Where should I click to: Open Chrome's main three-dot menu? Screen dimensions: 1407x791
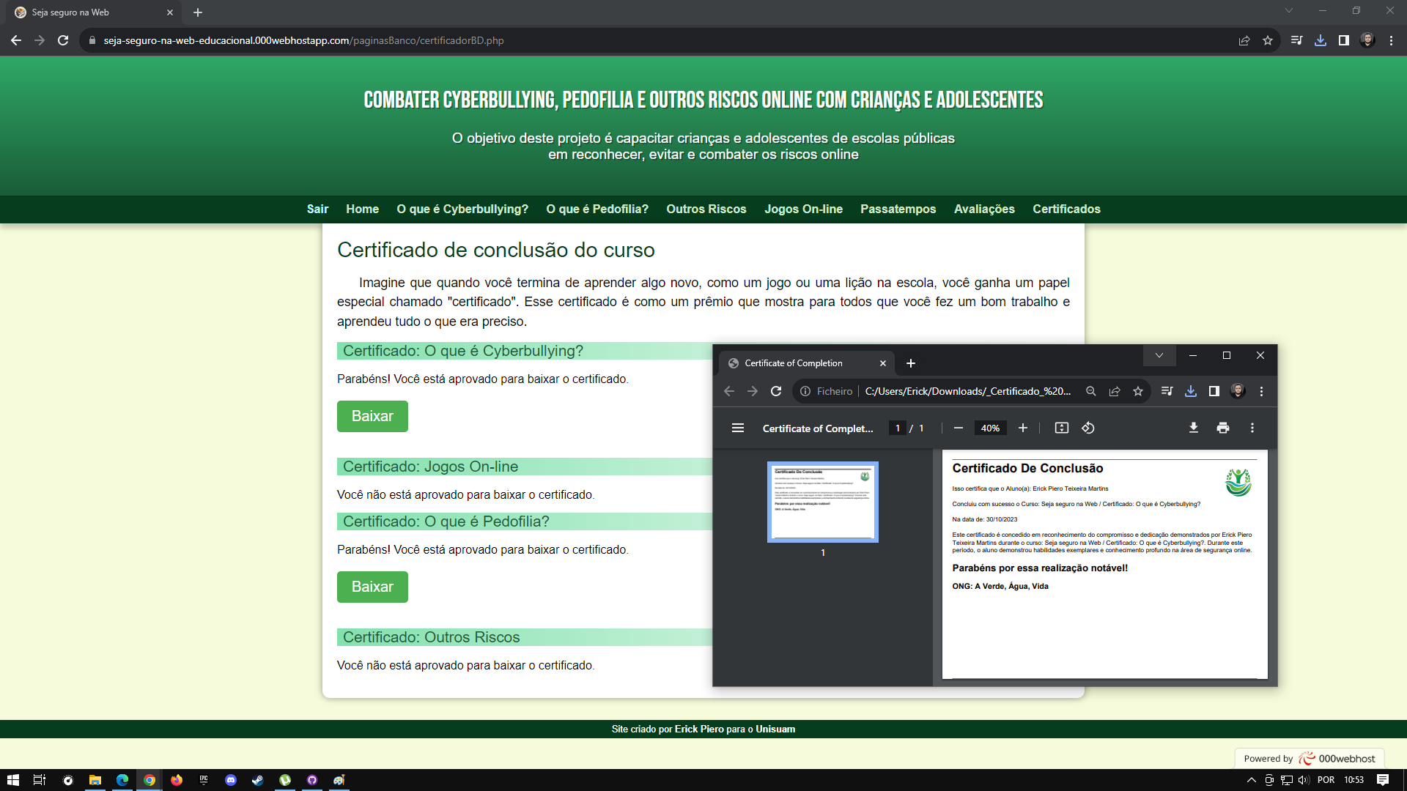point(1392,41)
